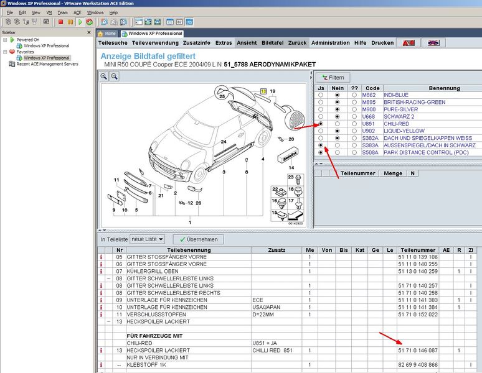Select Ja for M862 INDI-BLUE

click(x=321, y=95)
